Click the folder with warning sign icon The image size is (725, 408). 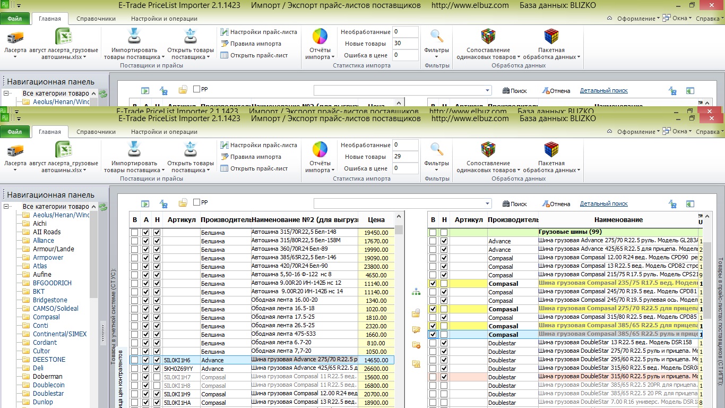[x=416, y=364]
